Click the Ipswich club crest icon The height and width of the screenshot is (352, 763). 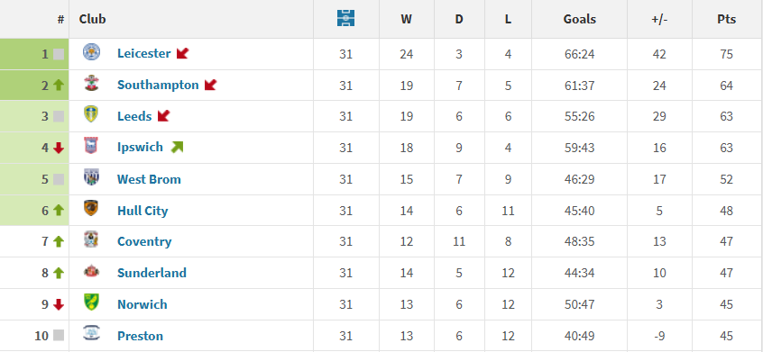click(x=91, y=145)
